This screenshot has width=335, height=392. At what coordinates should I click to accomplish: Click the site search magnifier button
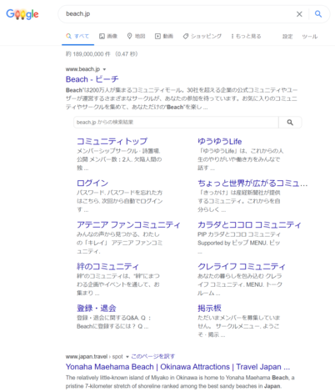pos(290,123)
